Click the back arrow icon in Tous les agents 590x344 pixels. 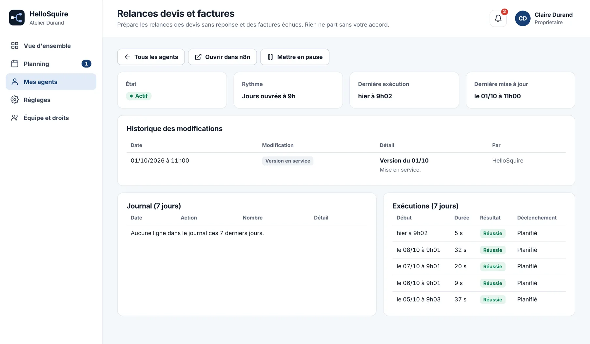pos(128,57)
